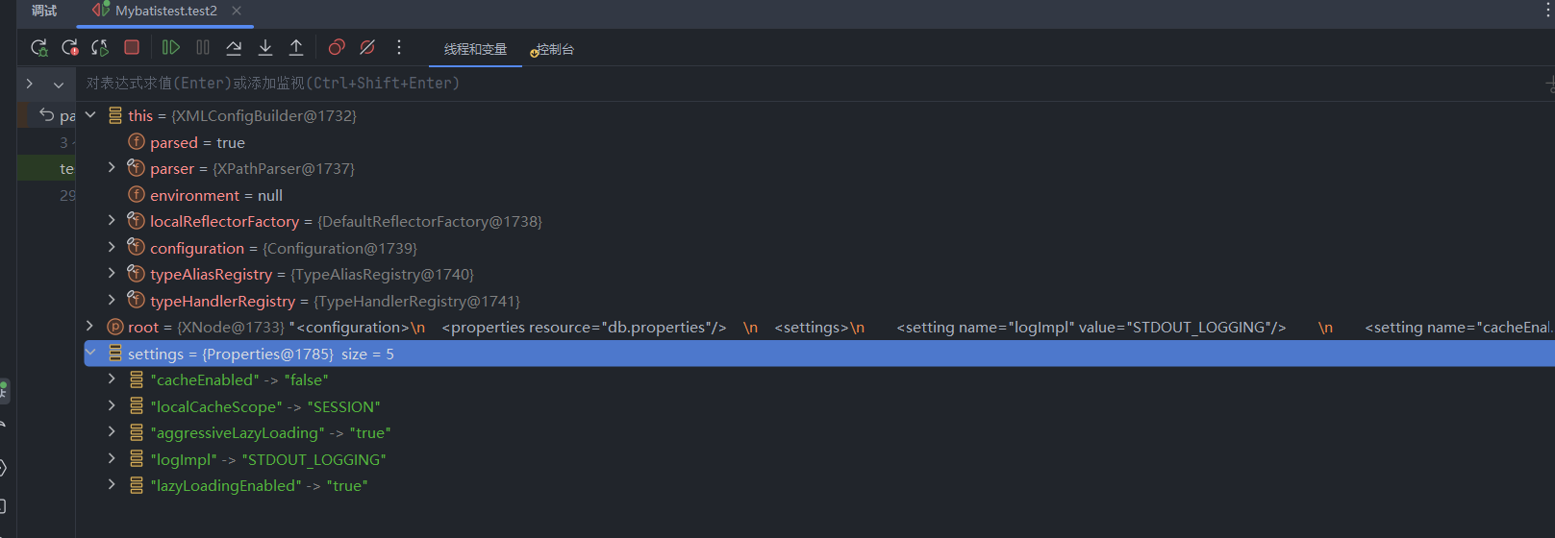Toggle auto-test rerun icon

tap(100, 47)
